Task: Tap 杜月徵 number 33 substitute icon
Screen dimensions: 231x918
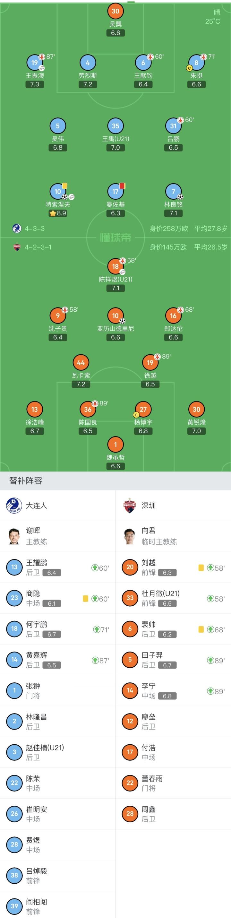Action: point(130,598)
